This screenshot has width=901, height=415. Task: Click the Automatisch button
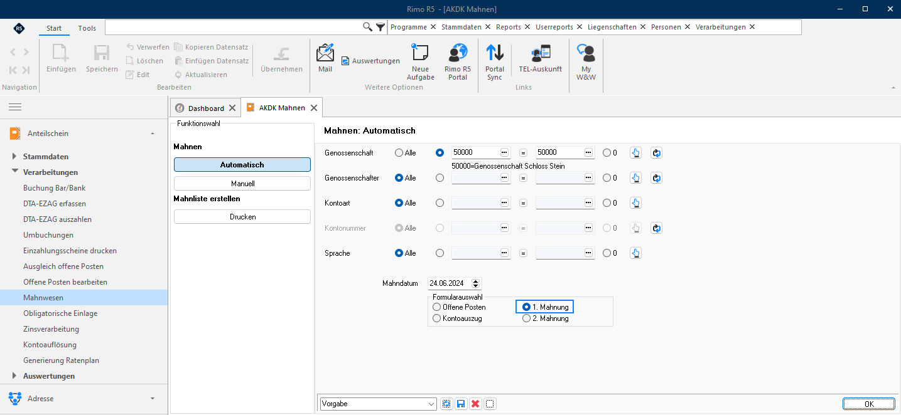point(242,164)
